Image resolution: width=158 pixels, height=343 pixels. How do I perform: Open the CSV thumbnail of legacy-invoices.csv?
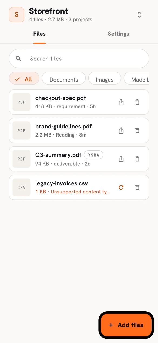coord(21,187)
